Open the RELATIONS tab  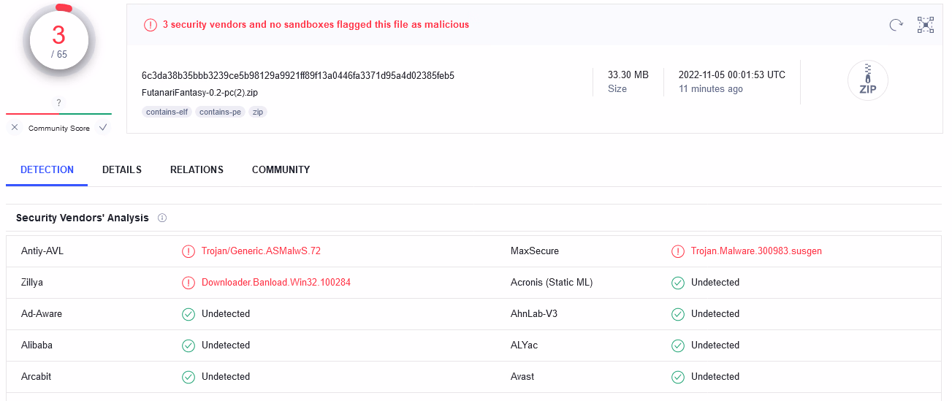coord(197,169)
